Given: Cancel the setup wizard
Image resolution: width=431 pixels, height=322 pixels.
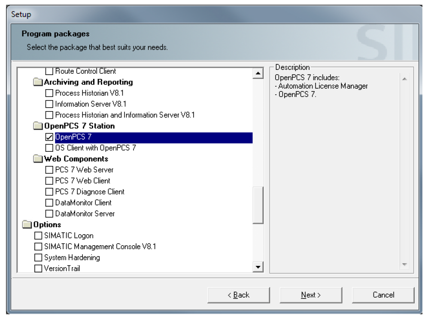Looking at the screenshot, I should click(x=383, y=295).
